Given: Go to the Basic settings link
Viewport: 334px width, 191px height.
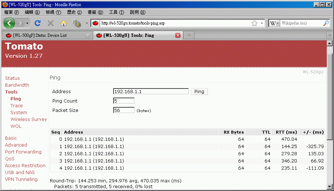Looking at the screenshot, I should tap(11, 138).
